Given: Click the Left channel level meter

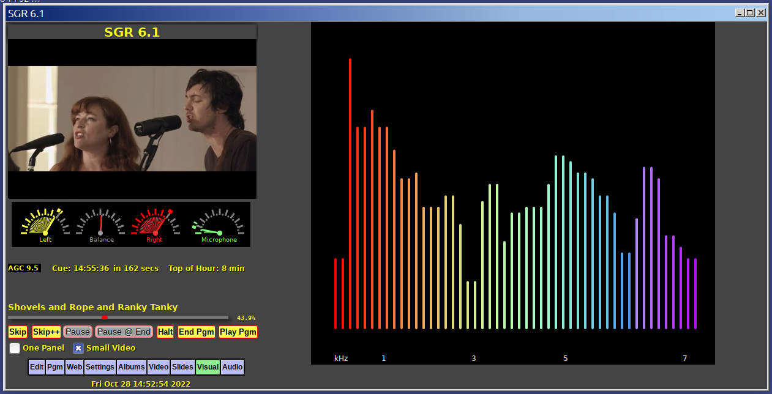Looking at the screenshot, I should (x=45, y=225).
